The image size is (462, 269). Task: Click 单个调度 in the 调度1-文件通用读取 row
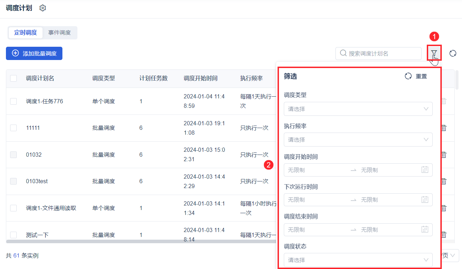(x=104, y=208)
